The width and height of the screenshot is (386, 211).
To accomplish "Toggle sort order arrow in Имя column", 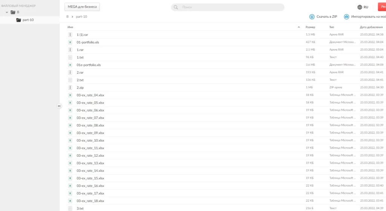I will pyautogui.click(x=299, y=27).
